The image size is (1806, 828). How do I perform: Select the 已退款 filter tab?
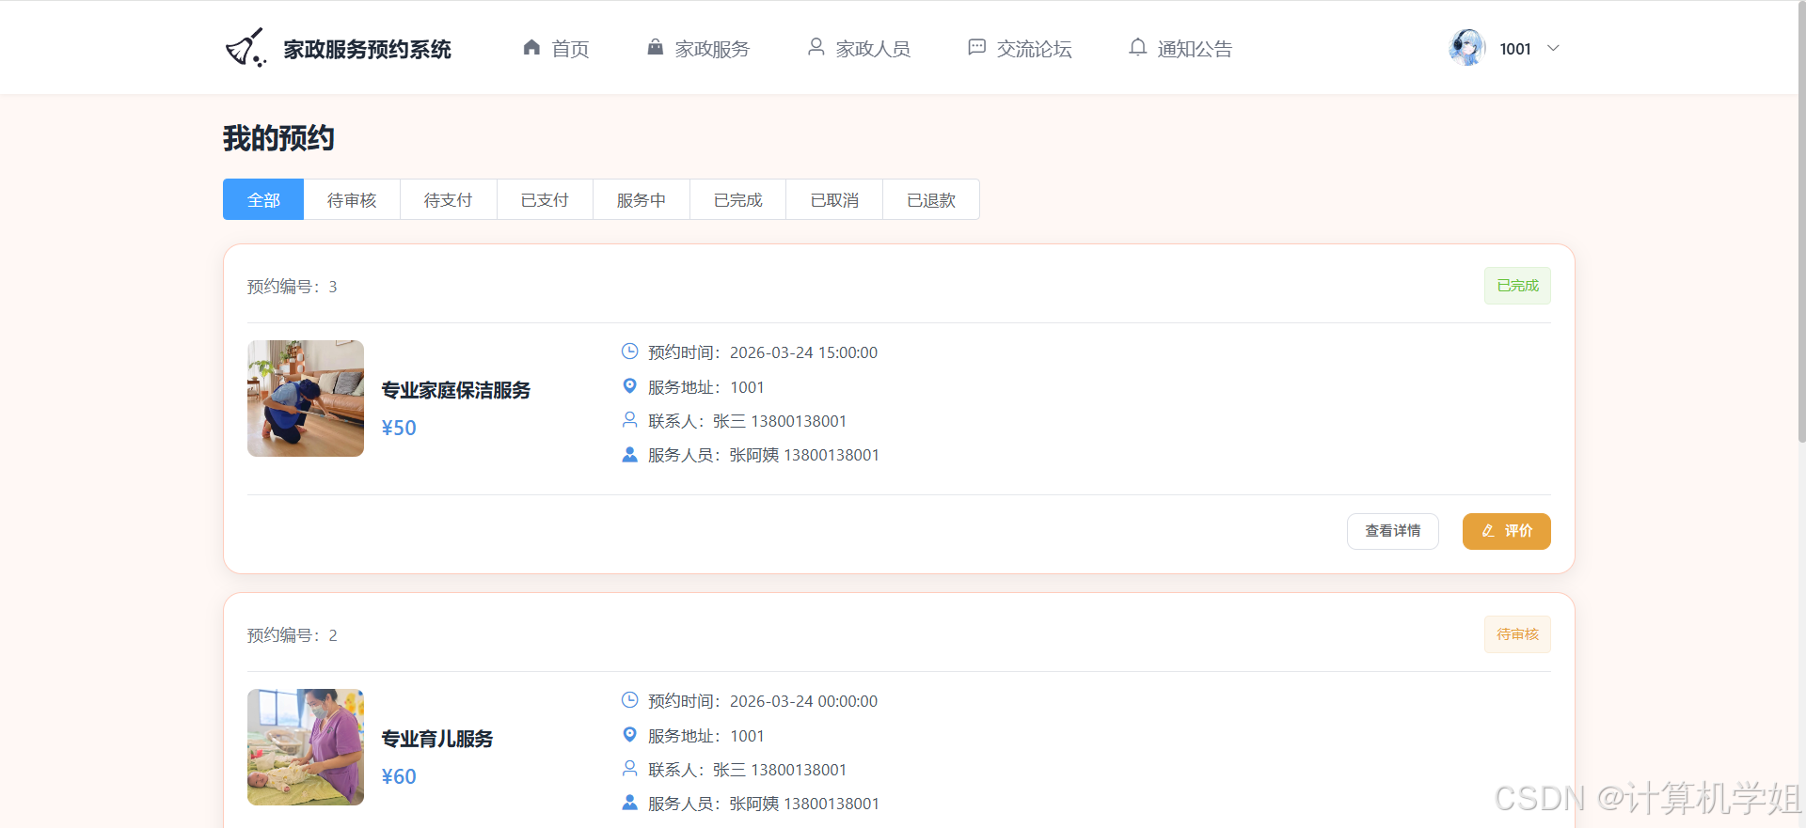(931, 199)
